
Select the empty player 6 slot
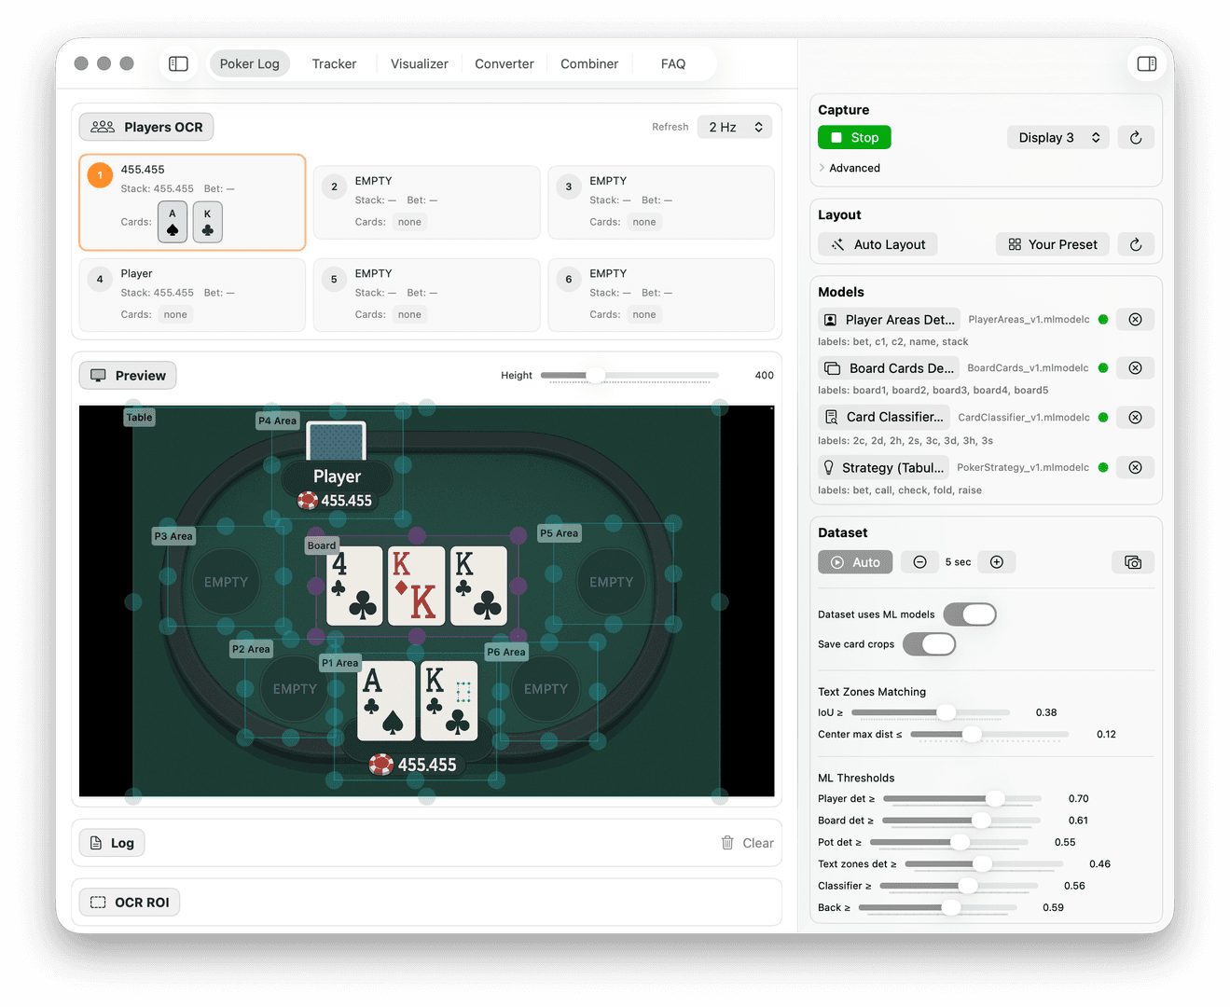click(x=661, y=295)
